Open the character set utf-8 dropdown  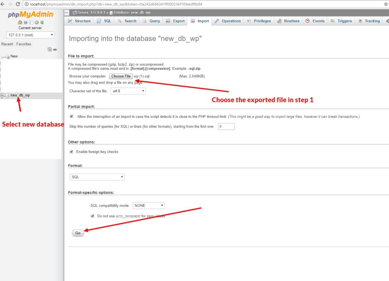128,91
